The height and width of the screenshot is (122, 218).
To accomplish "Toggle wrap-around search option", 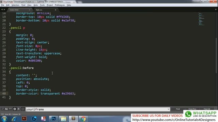I will (x=14, y=109).
